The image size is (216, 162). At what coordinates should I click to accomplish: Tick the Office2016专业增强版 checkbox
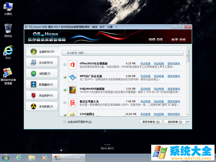pyautogui.click(x=65, y=65)
